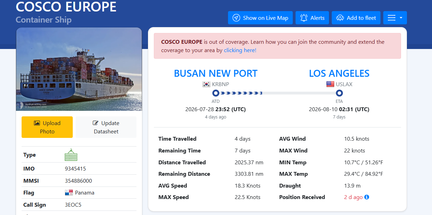The width and height of the screenshot is (432, 215).
Task: Click the fleet icon in Add to fleet
Action: 340,18
